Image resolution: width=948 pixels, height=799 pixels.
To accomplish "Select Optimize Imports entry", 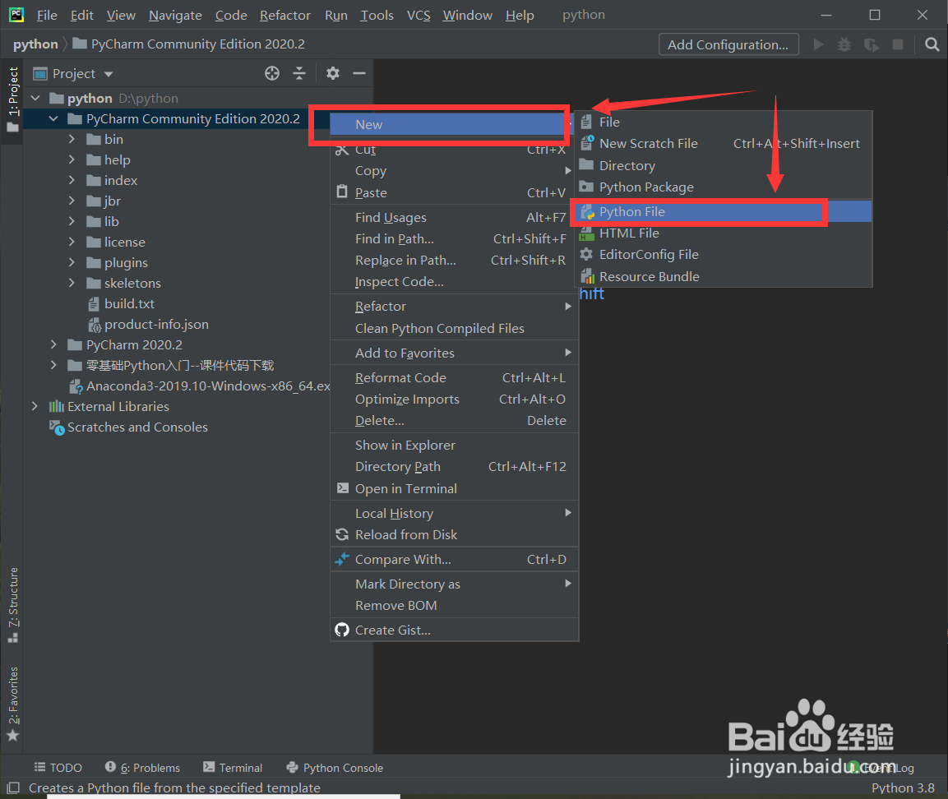I will [x=454, y=399].
